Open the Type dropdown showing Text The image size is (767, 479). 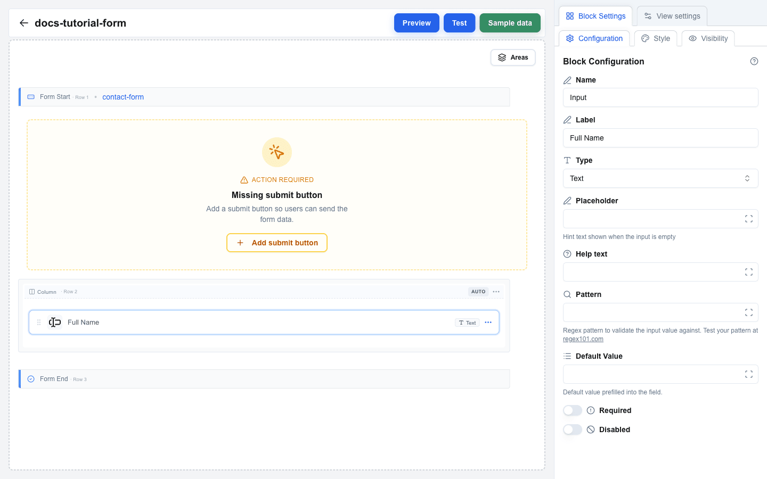click(x=660, y=178)
